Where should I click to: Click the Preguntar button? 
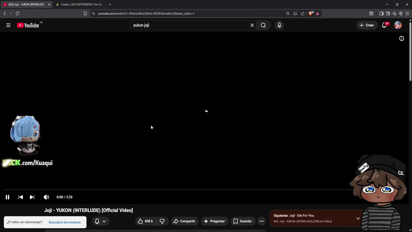pyautogui.click(x=214, y=221)
